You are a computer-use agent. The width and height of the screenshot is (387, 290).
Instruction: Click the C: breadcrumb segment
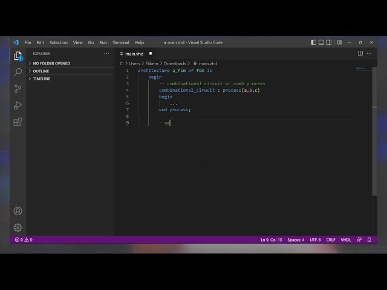coord(122,63)
